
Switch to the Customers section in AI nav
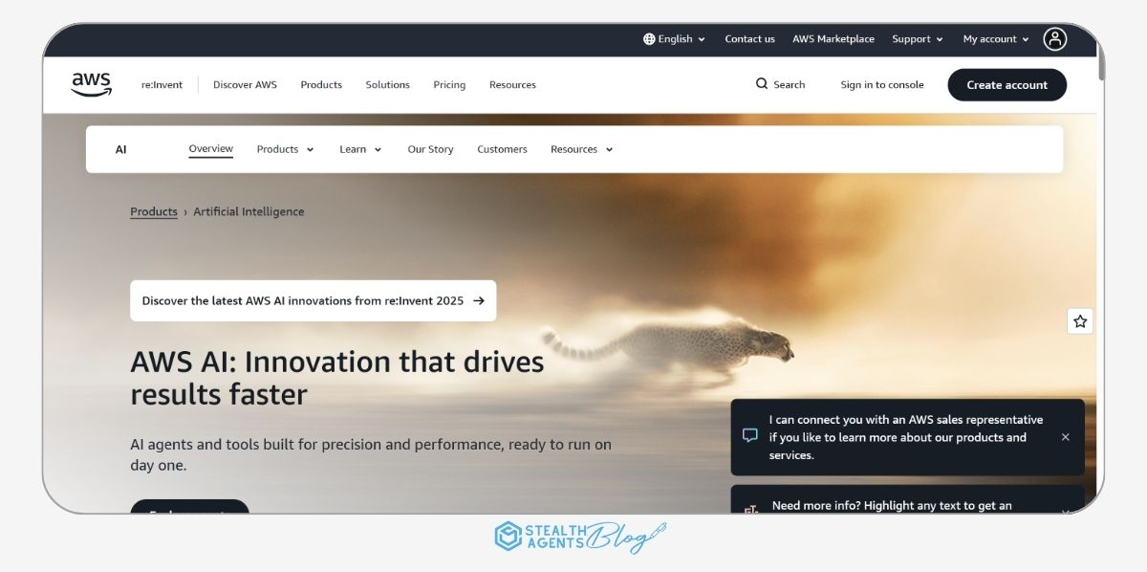502,149
